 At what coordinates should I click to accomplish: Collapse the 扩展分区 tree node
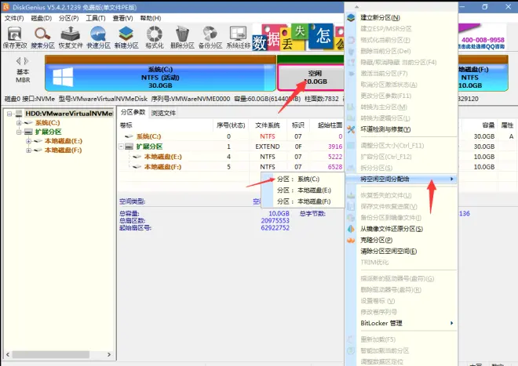(19, 132)
